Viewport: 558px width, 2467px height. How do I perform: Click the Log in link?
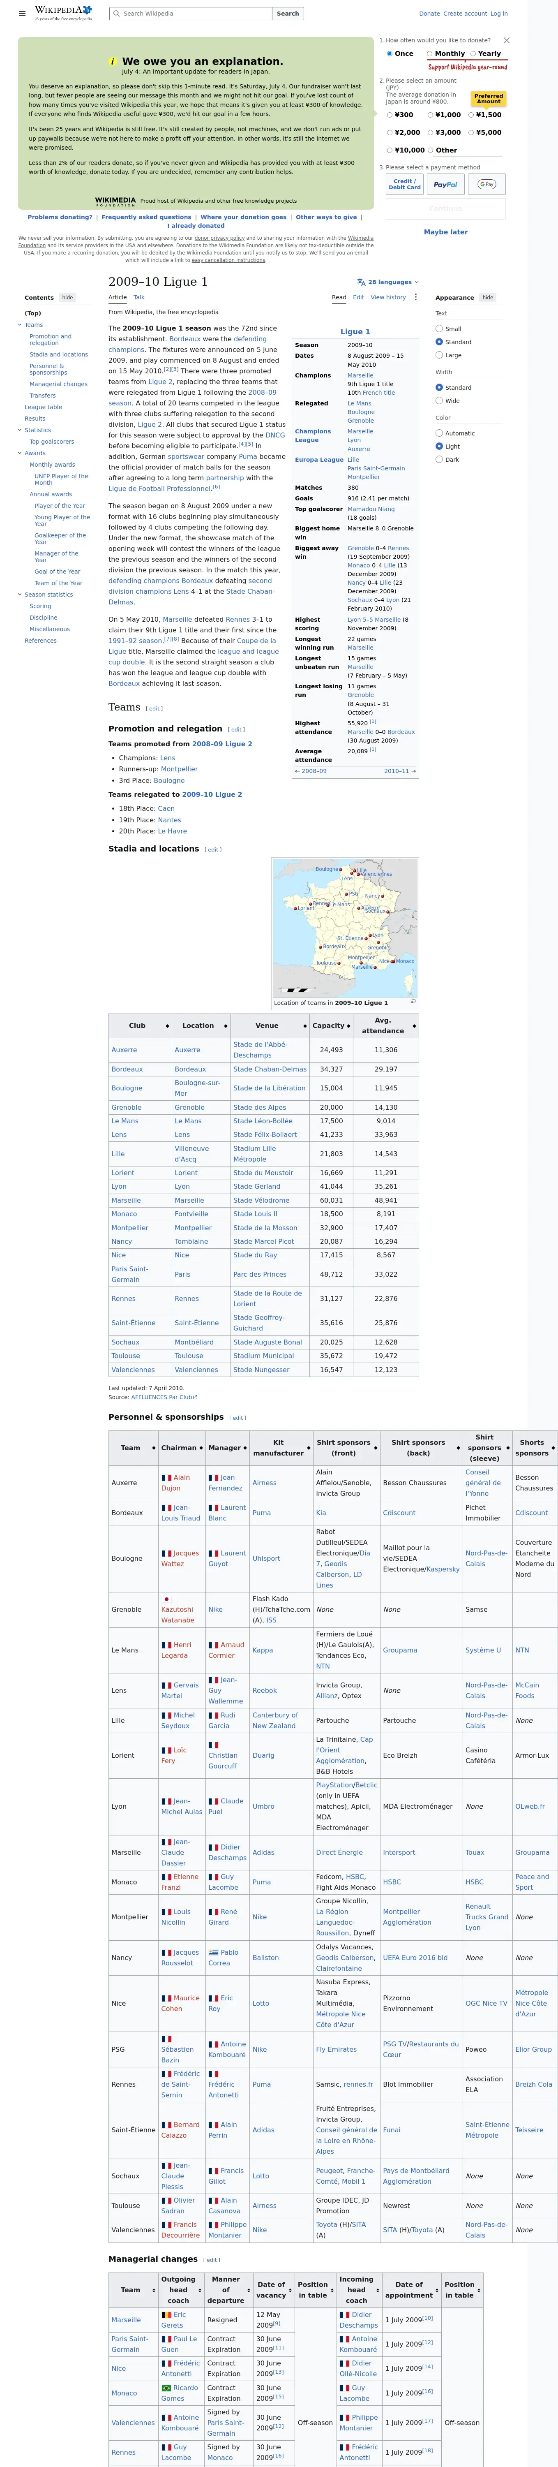click(x=499, y=14)
